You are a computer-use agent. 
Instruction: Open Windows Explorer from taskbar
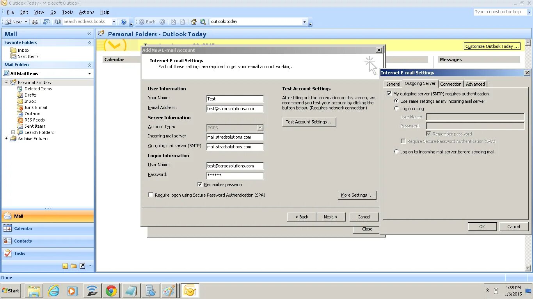(x=34, y=291)
